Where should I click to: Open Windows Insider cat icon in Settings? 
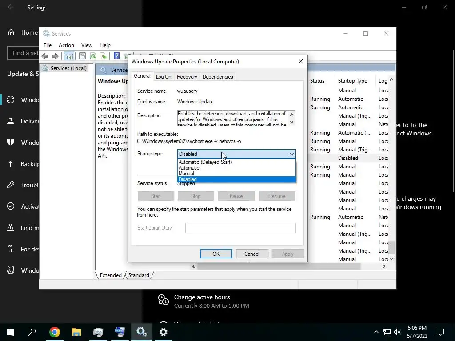[x=11, y=270]
